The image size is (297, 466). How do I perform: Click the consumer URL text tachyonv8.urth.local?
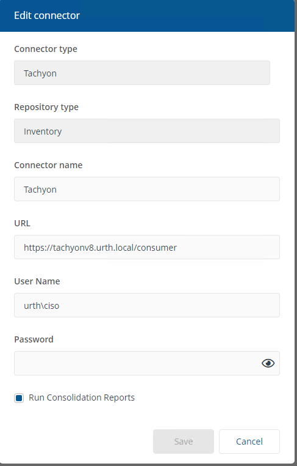click(100, 248)
